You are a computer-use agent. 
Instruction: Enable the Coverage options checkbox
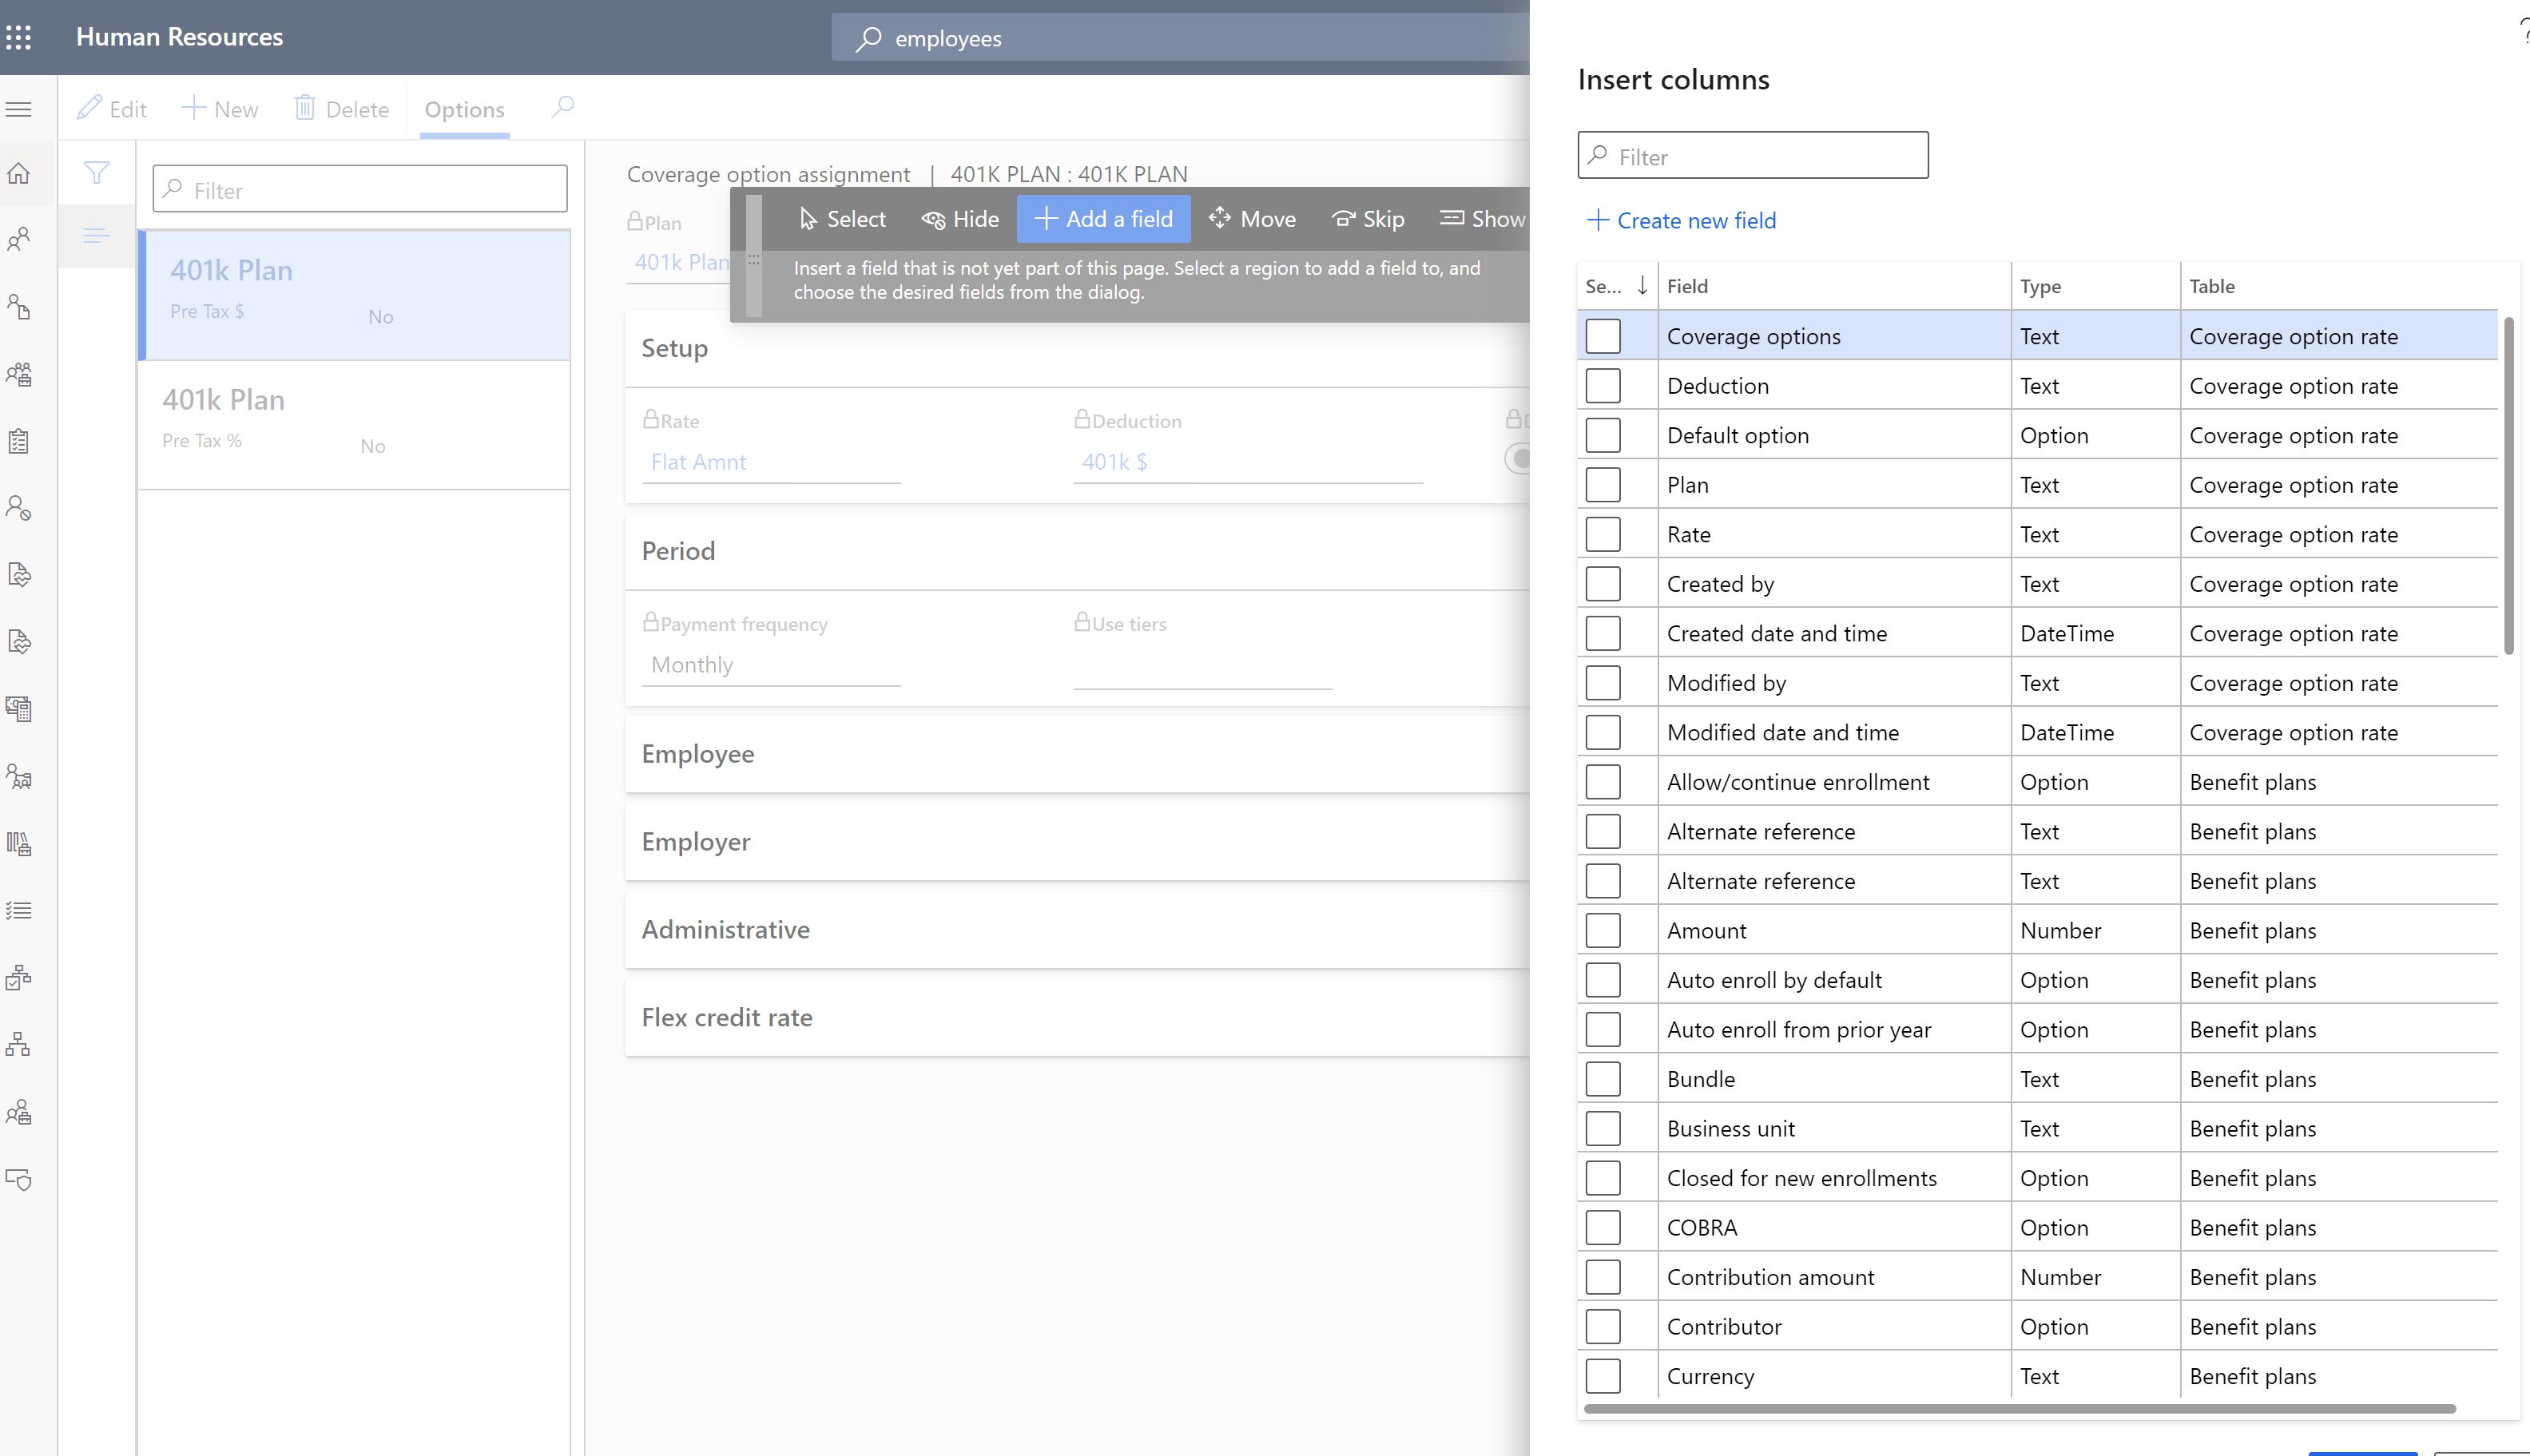[1602, 335]
